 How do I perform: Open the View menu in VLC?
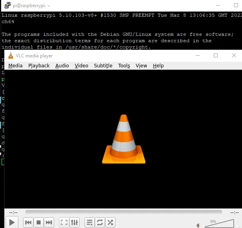pos(141,66)
